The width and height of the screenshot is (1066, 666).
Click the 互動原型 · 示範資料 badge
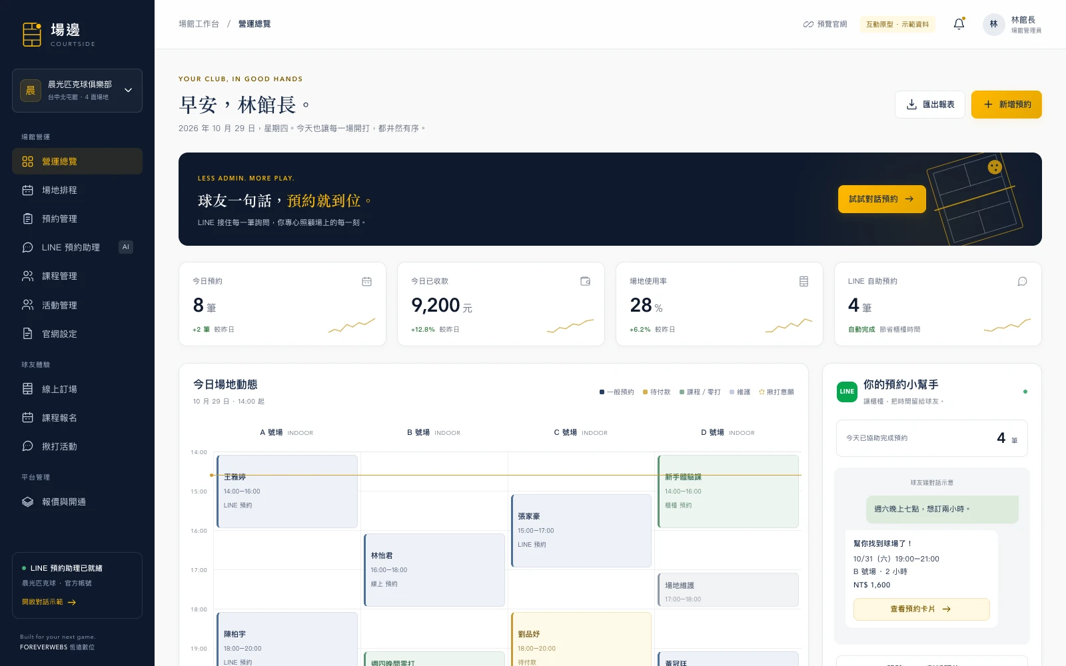click(897, 24)
